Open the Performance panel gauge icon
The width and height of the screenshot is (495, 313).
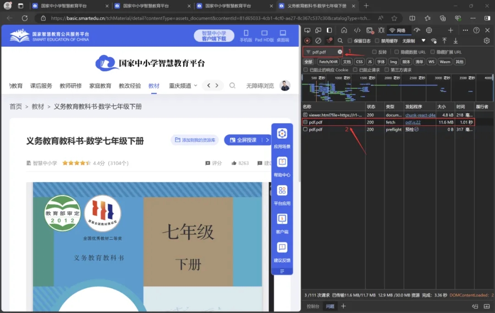click(x=417, y=30)
